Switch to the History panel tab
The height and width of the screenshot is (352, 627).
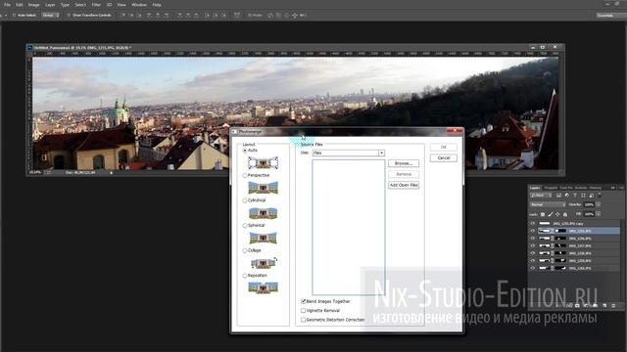tap(596, 188)
